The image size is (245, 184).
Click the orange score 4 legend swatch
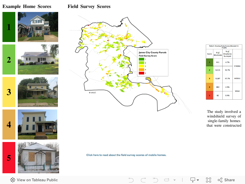tap(141, 70)
